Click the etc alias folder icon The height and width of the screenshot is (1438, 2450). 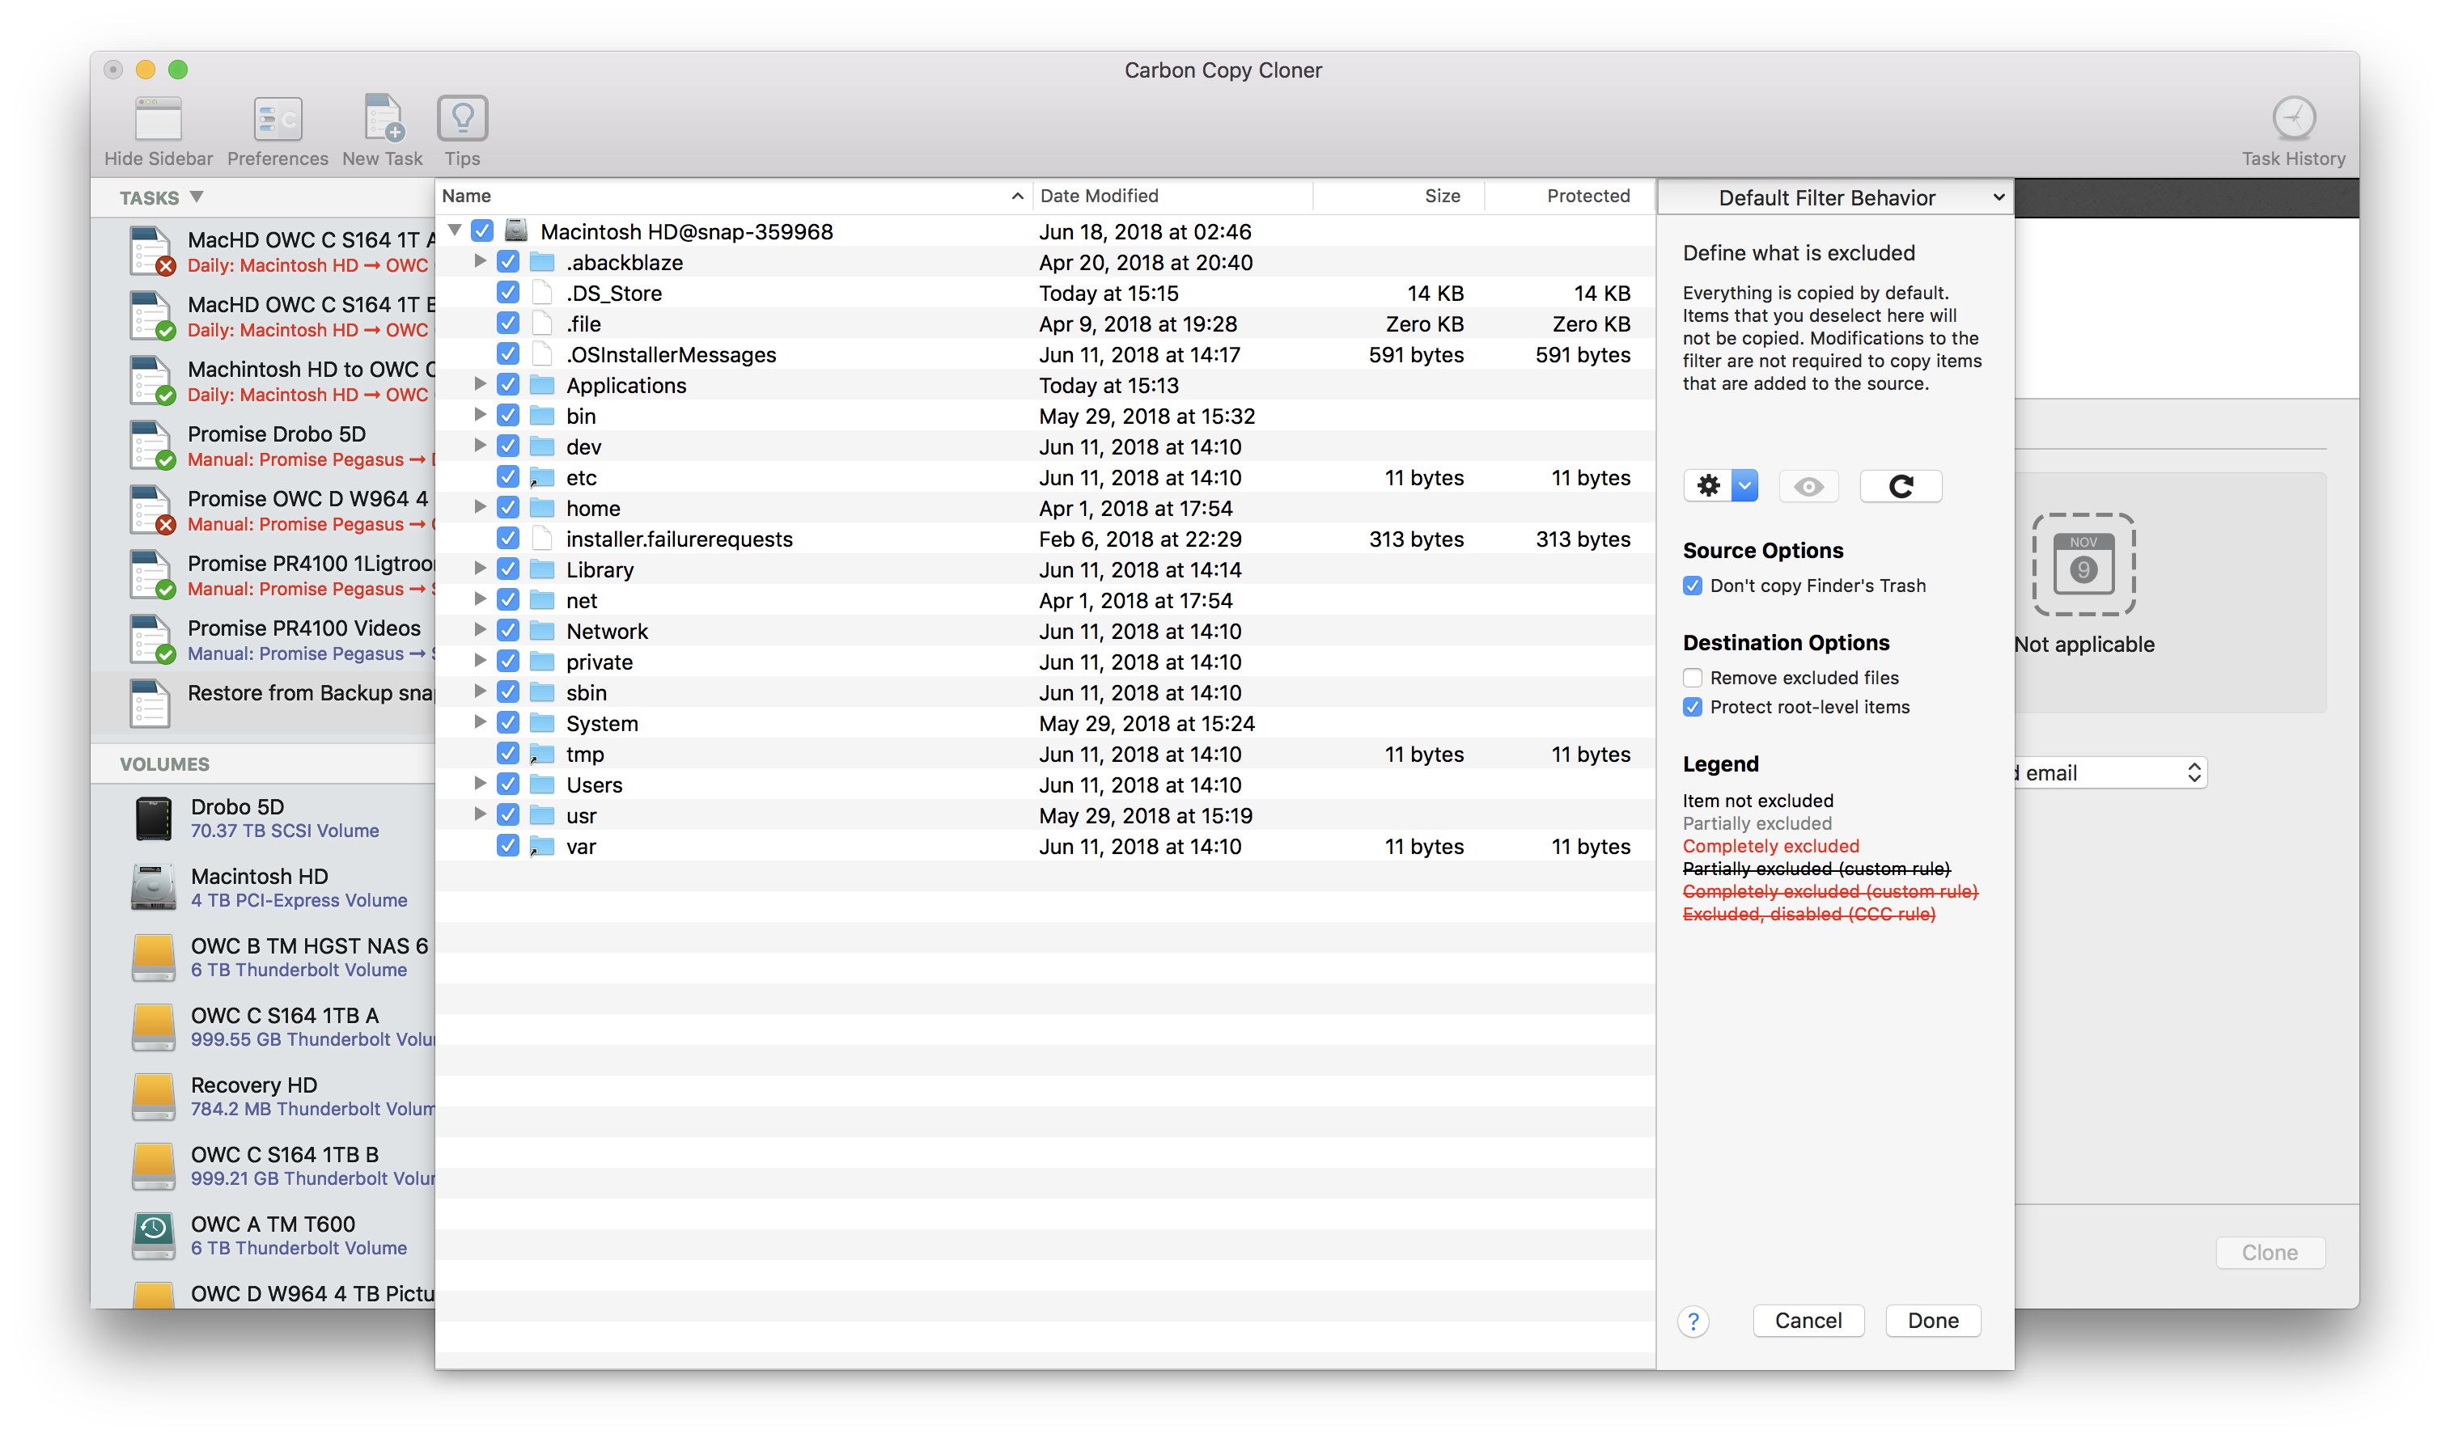click(x=542, y=478)
